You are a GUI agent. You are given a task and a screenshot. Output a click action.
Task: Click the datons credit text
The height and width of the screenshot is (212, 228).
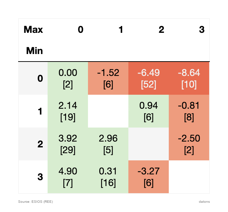[204, 202]
